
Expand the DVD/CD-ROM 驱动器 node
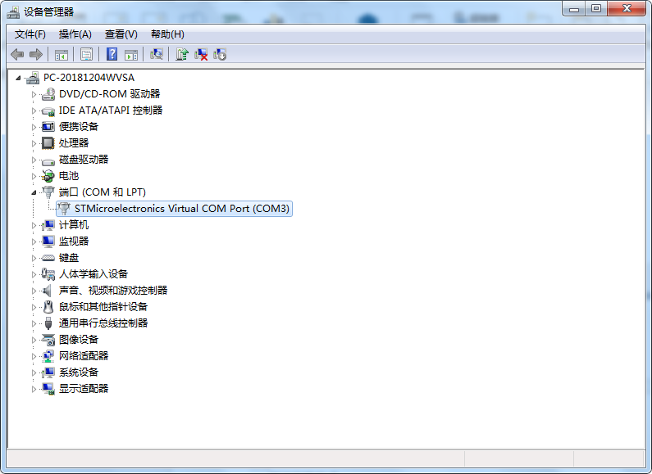[x=34, y=94]
